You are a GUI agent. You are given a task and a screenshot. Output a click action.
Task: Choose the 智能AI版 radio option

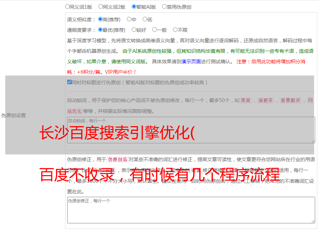coord(134,7)
